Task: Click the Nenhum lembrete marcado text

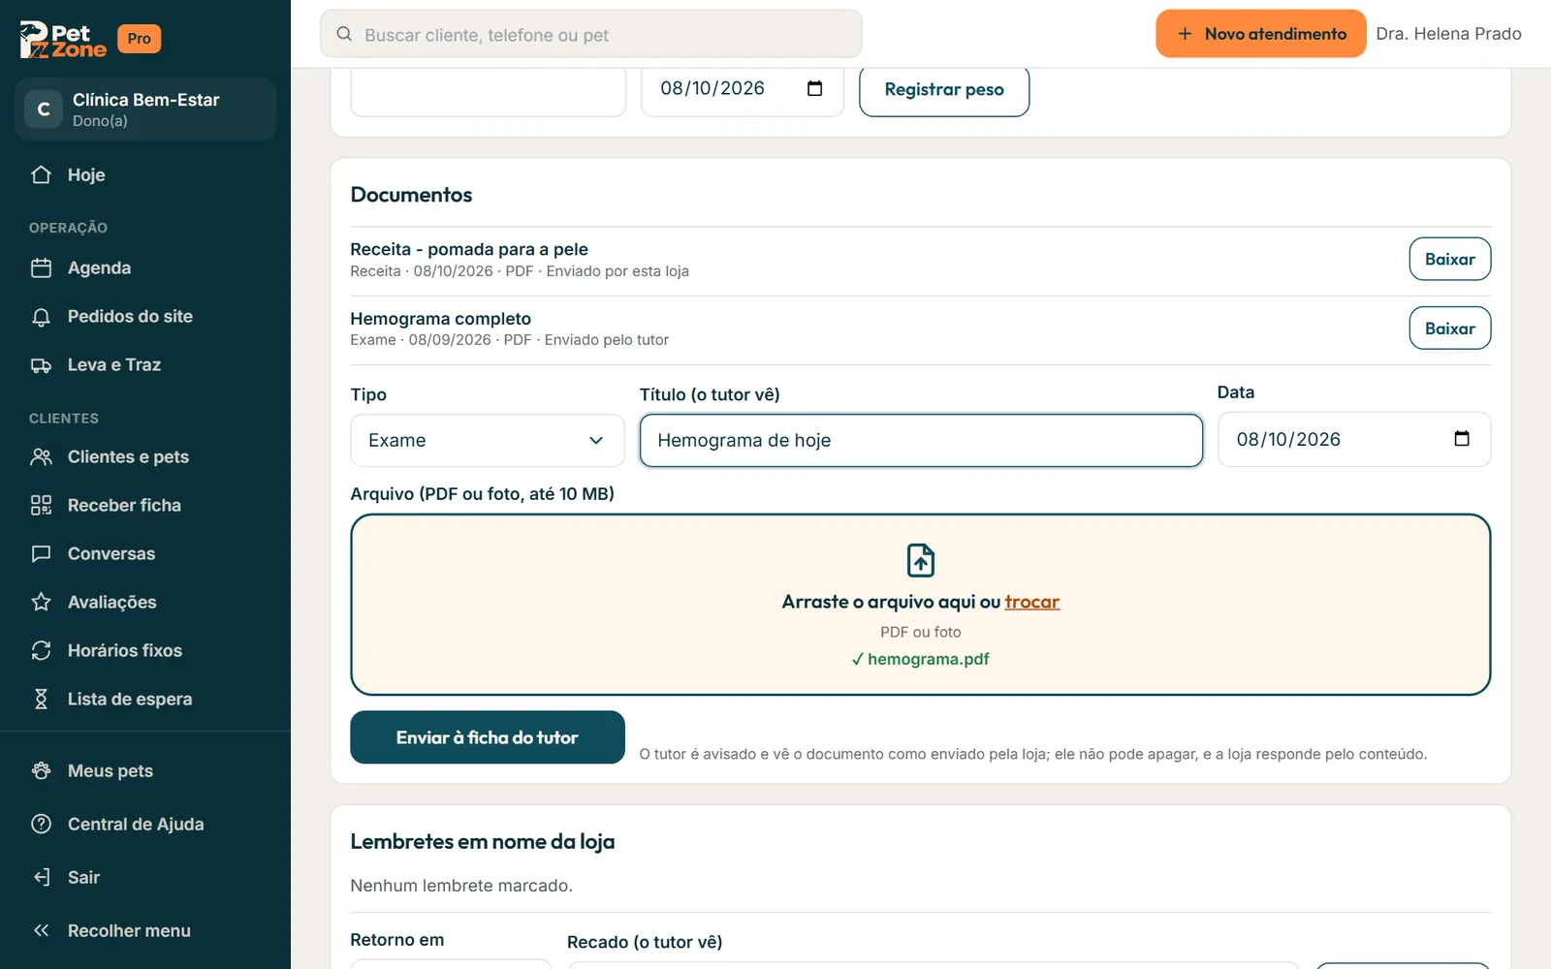Action: point(461,886)
